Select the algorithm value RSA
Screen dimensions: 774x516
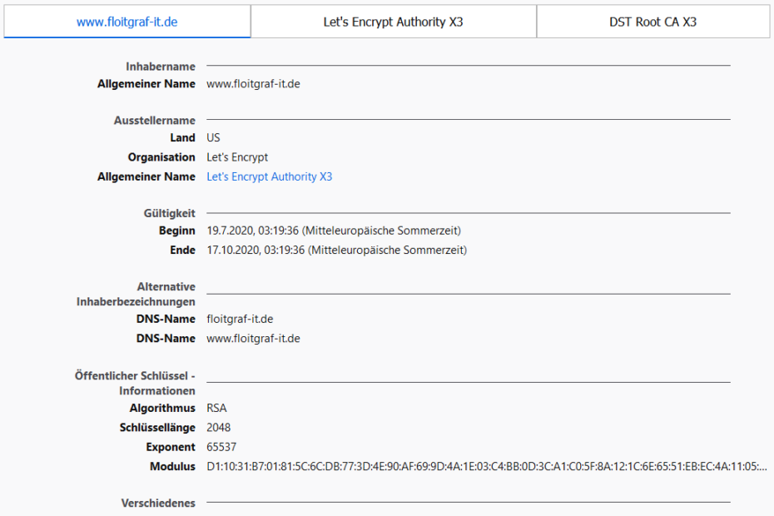(216, 409)
